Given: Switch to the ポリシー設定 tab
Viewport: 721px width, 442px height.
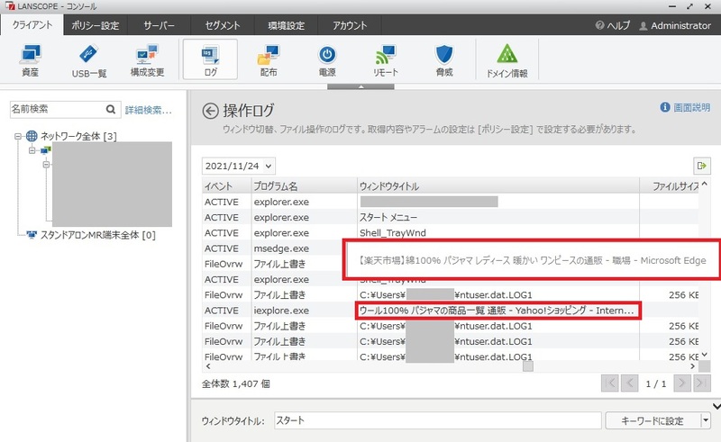Looking at the screenshot, I should [x=96, y=26].
